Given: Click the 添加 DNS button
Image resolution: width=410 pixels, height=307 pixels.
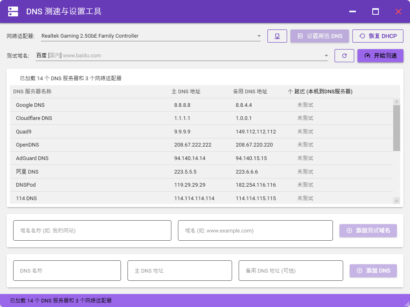Looking at the screenshot, I should point(373,271).
